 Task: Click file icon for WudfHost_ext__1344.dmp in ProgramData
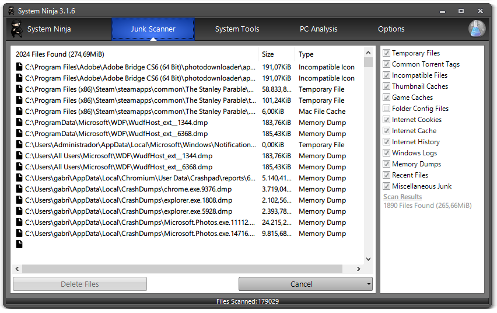tap(19, 122)
